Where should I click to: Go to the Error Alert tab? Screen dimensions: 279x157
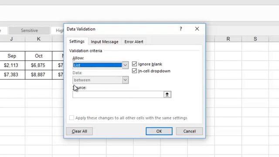pyautogui.click(x=134, y=42)
